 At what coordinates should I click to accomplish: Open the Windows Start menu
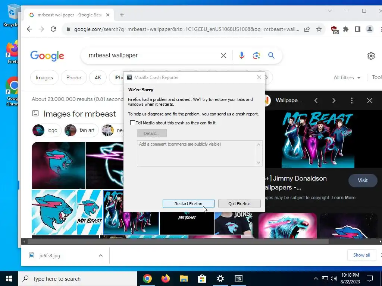pos(9,279)
